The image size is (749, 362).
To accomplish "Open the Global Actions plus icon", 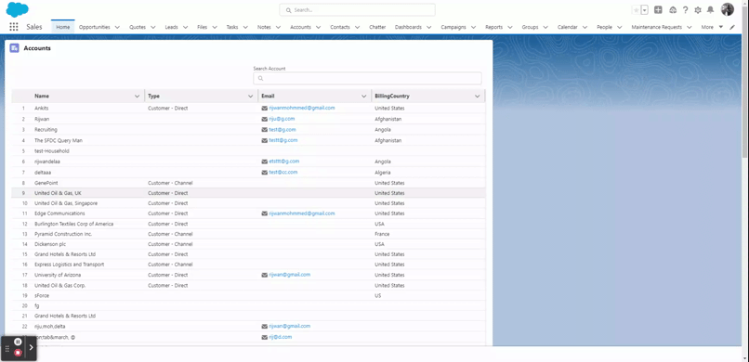I will click(x=658, y=10).
